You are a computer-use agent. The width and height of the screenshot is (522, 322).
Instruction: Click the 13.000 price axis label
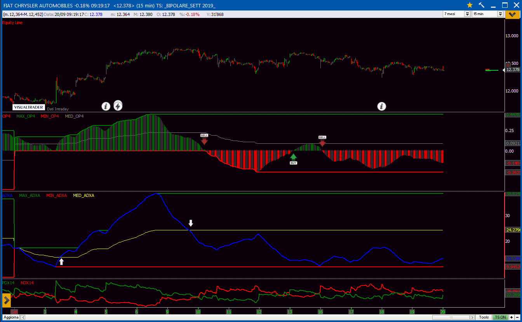coord(512,36)
